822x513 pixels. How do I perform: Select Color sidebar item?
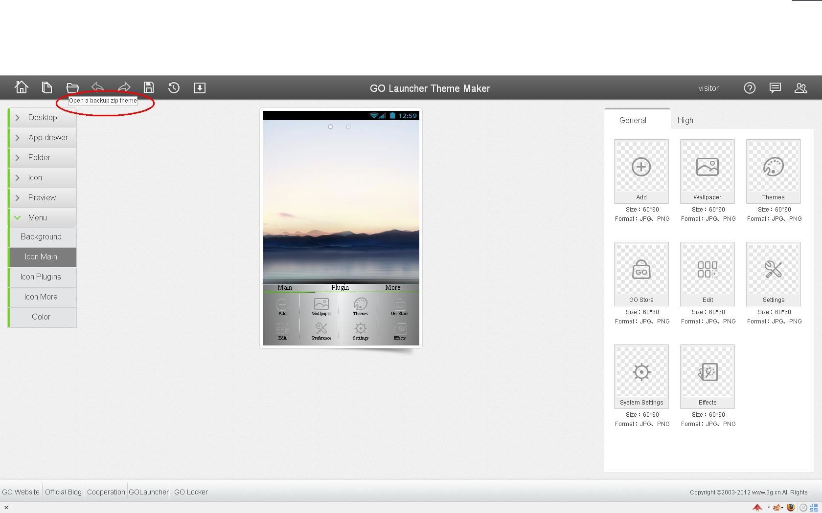tap(43, 317)
